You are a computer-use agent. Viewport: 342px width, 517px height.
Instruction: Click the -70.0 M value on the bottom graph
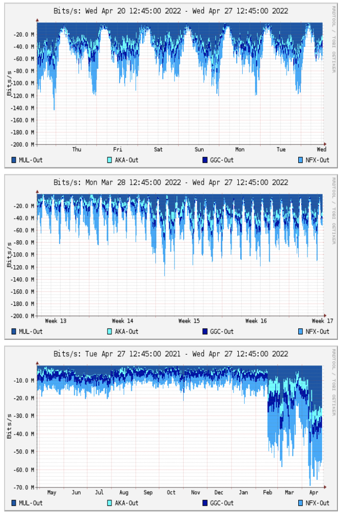[25, 487]
